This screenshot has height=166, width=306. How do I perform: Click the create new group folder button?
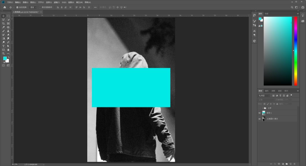click(287, 164)
